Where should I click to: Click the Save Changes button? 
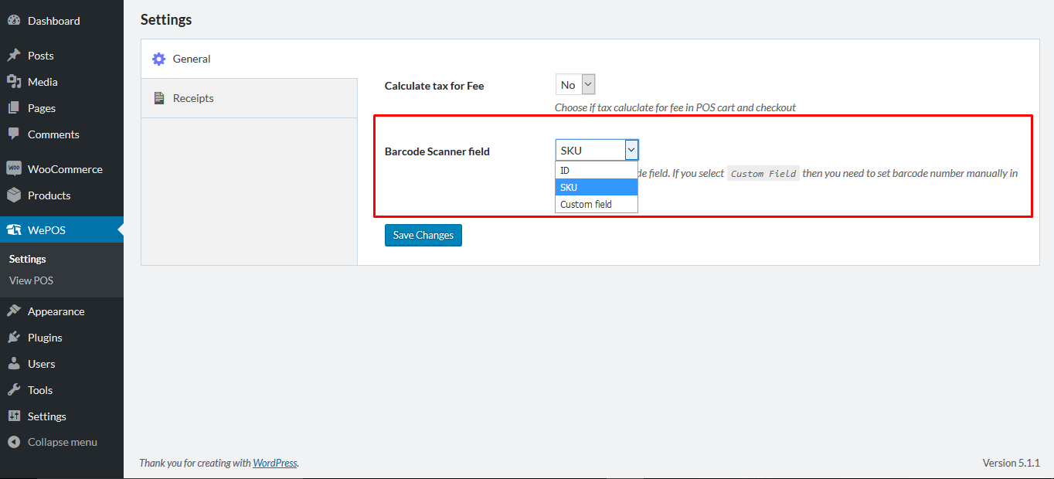click(423, 235)
